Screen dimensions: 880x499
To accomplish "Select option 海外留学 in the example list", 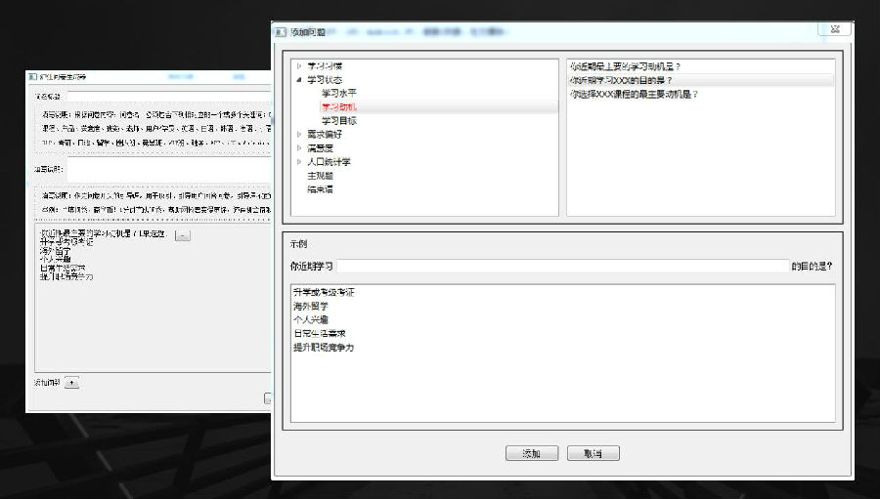I will point(311,307).
